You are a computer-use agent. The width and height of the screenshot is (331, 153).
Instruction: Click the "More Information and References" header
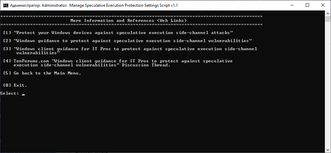pos(128,21)
